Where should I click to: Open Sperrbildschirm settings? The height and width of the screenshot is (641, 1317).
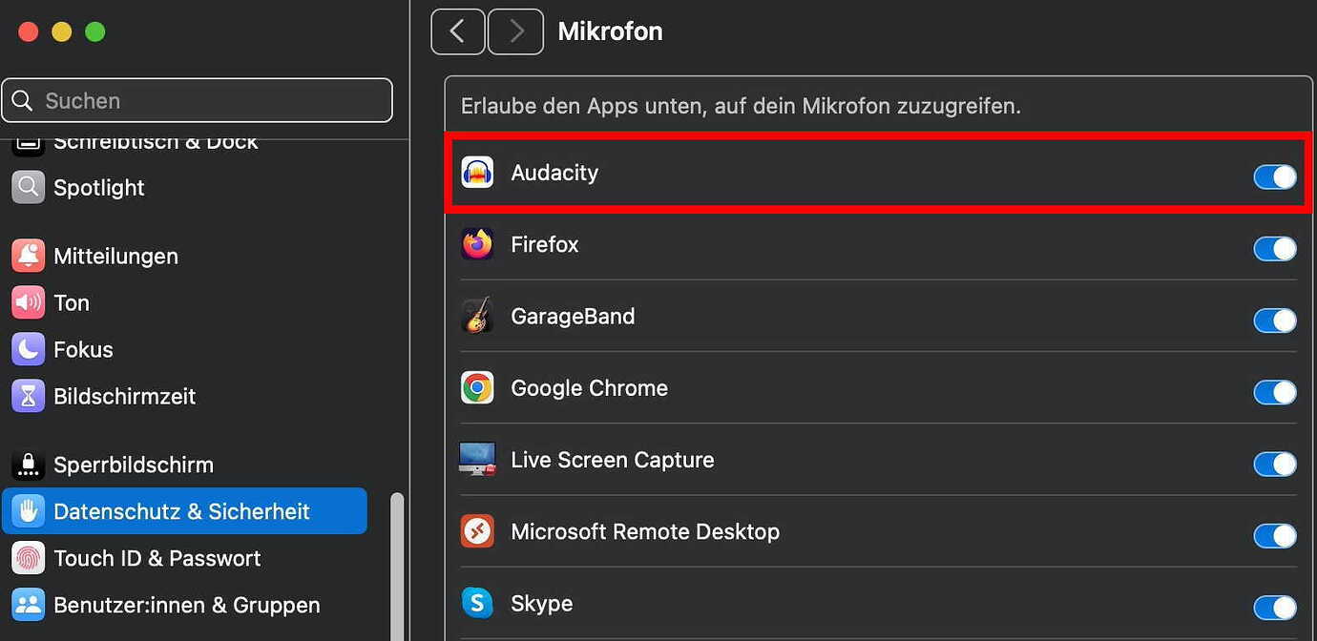tap(184, 465)
